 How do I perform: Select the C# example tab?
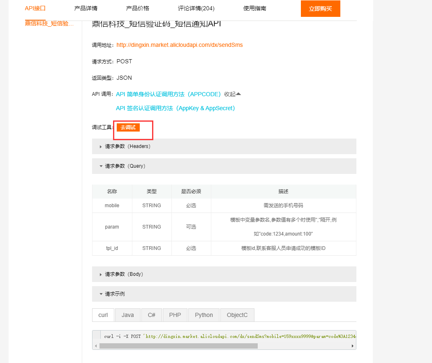click(152, 315)
